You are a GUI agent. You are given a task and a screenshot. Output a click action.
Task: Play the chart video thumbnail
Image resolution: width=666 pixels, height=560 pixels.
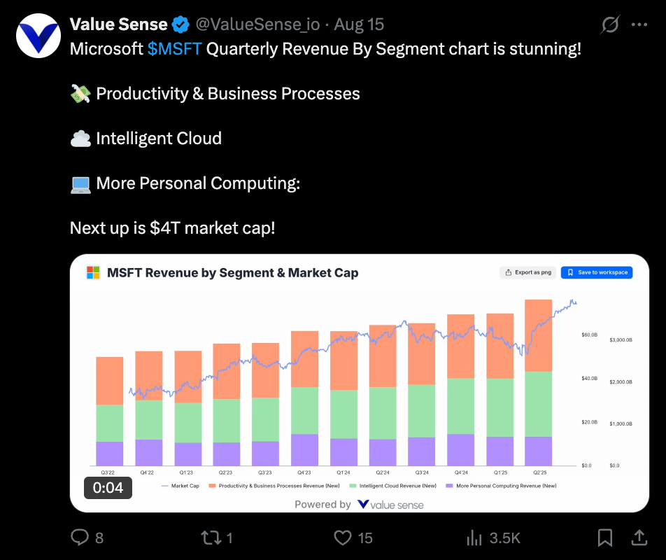pyautogui.click(x=360, y=383)
